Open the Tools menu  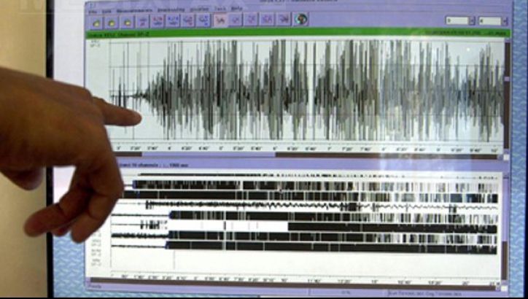(218, 10)
